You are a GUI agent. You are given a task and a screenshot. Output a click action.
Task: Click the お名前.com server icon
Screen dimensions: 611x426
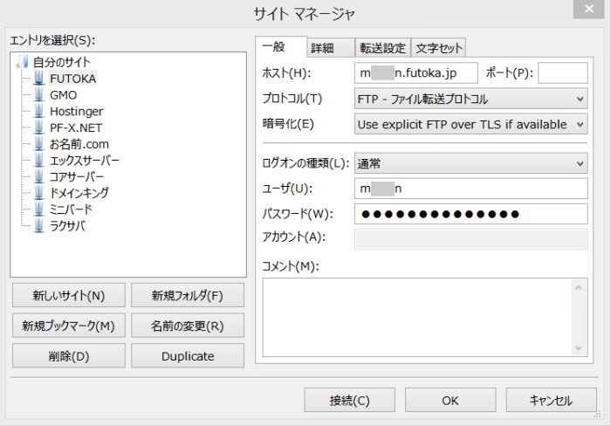38,144
